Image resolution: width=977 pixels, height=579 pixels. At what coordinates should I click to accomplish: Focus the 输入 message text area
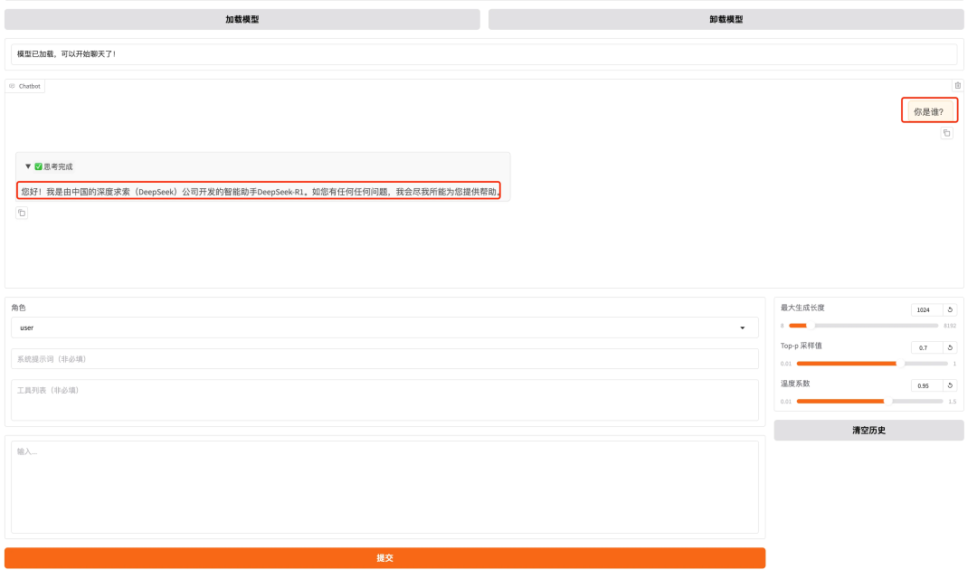384,488
